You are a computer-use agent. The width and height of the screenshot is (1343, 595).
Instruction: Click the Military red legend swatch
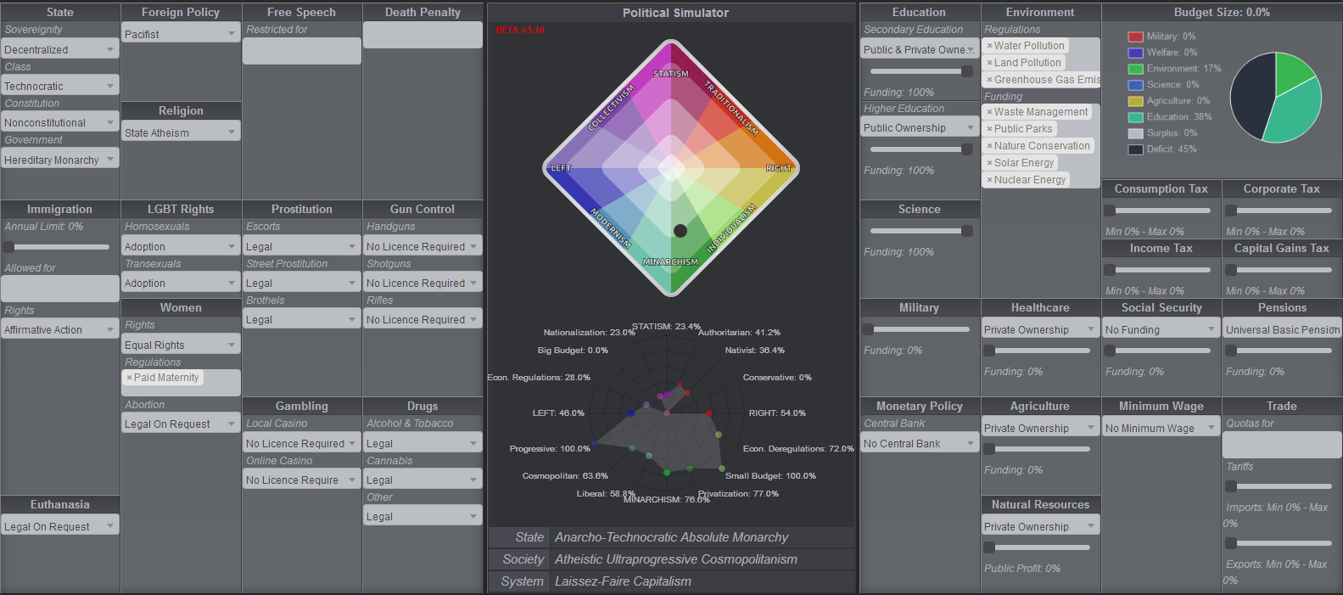1135,36
